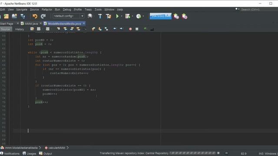Click Find Selection icon in editor toolbar
The height and width of the screenshot is (156, 278).
[59, 29]
